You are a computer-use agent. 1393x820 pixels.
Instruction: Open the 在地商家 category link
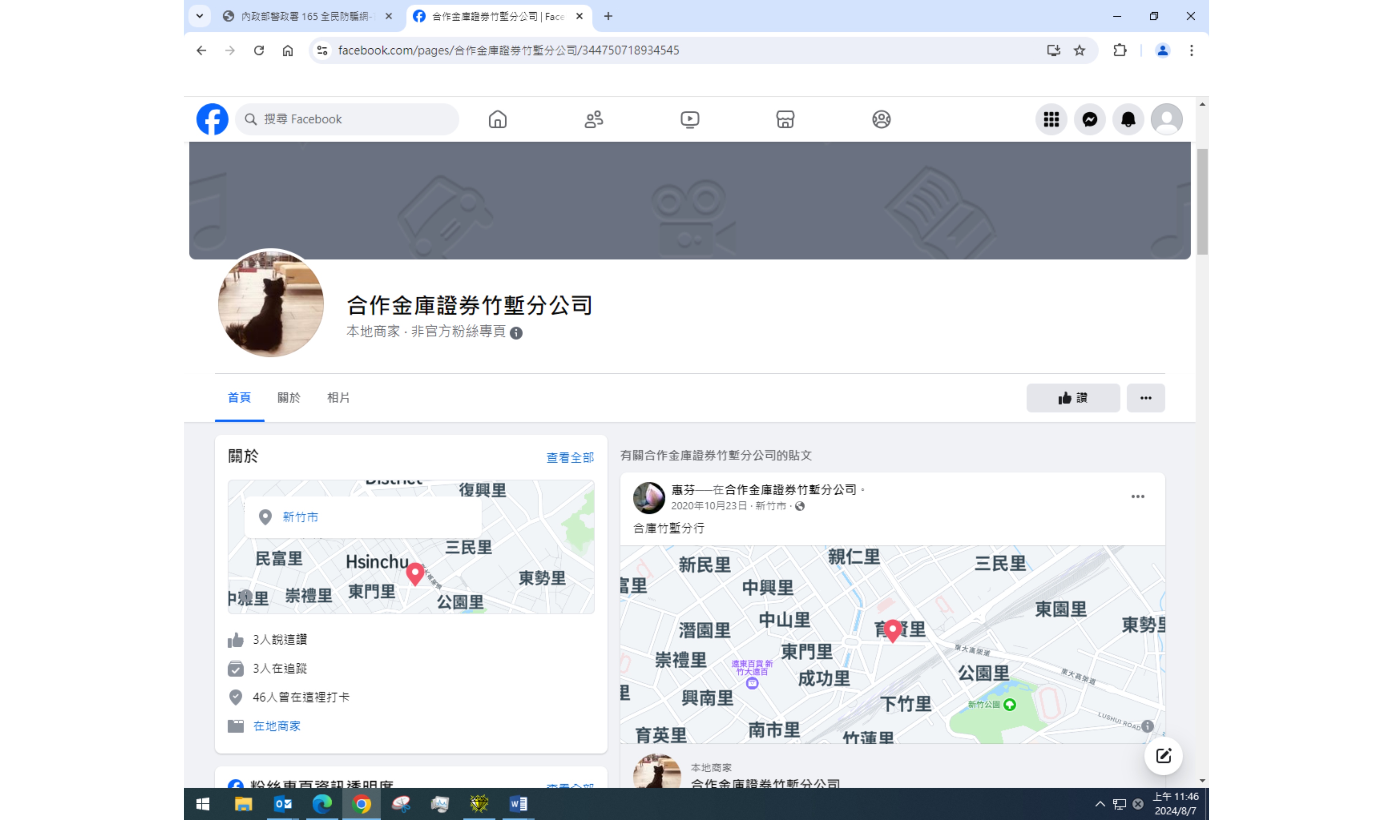pyautogui.click(x=276, y=726)
